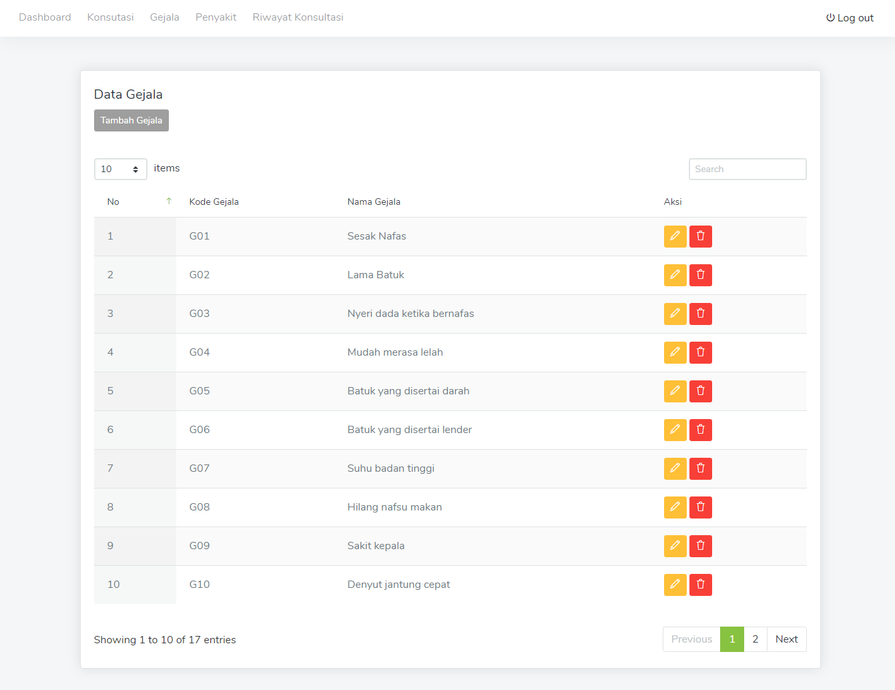Open the items per page dropdown
895x690 pixels.
(x=120, y=169)
